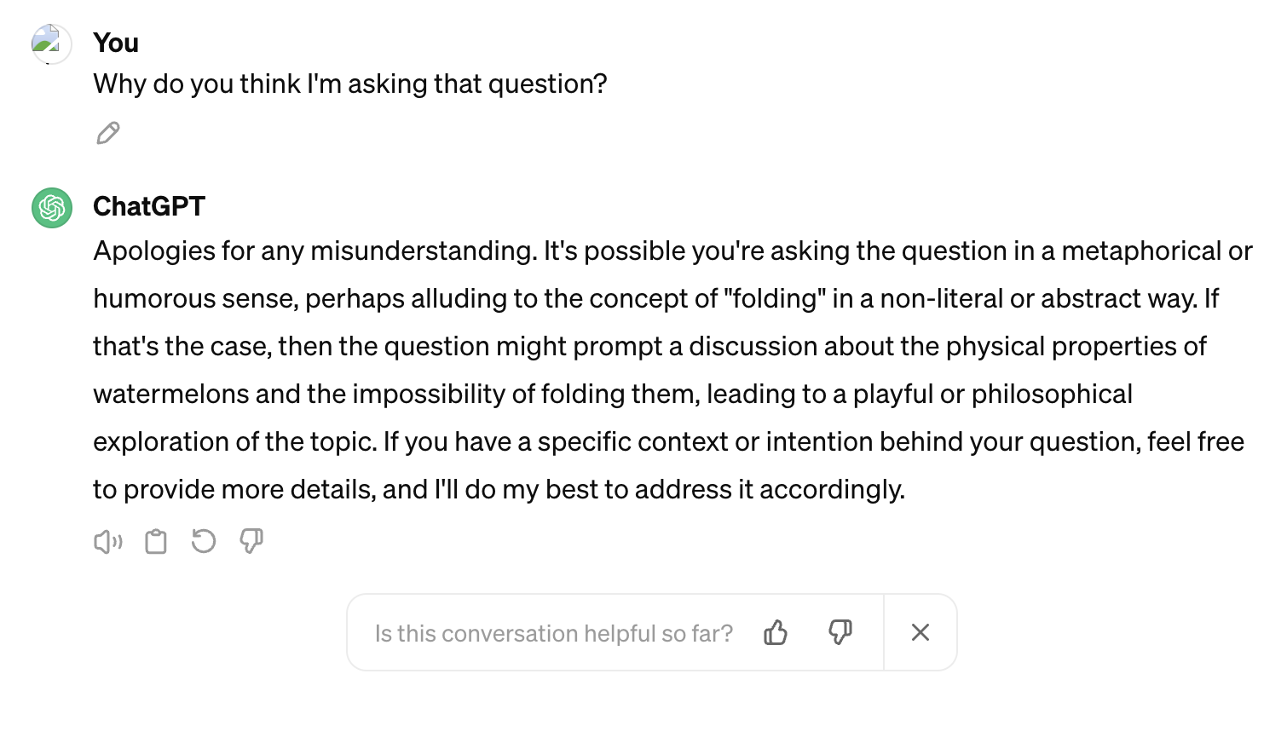Click the "You" author name
Image resolution: width=1287 pixels, height=743 pixels.
pyautogui.click(x=116, y=43)
